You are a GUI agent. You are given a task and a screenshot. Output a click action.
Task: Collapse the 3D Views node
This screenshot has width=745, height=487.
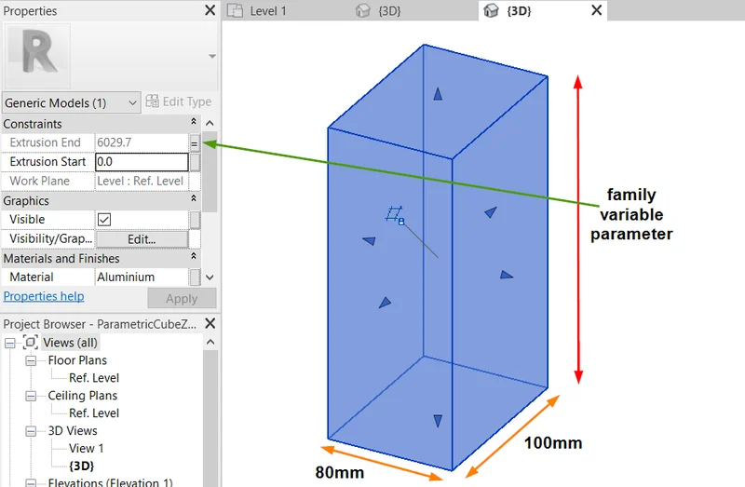[31, 431]
